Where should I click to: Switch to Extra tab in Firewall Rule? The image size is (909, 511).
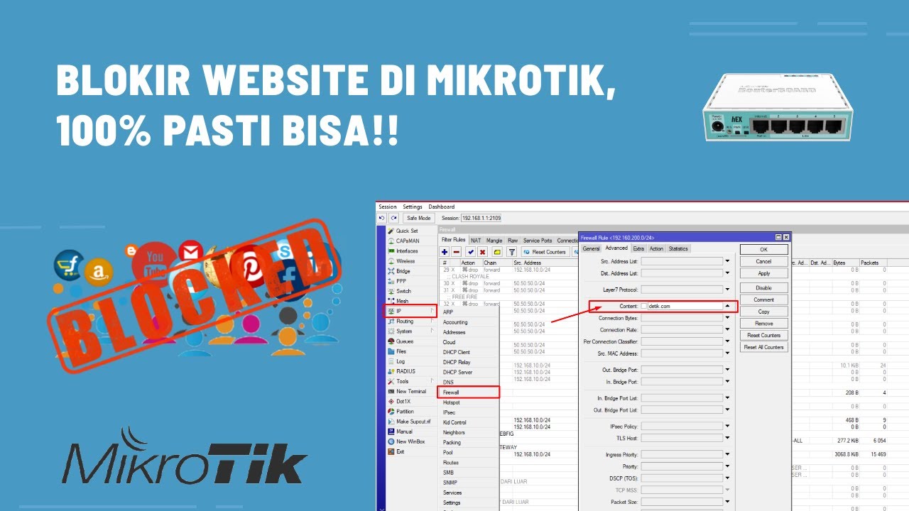tap(638, 248)
